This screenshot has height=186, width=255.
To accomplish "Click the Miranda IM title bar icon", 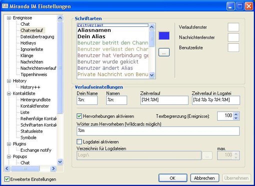I will point(5,6).
